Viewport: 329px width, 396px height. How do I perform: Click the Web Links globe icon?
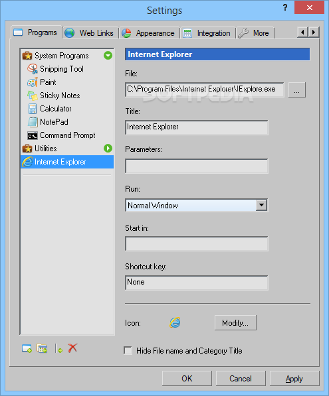[x=69, y=33]
